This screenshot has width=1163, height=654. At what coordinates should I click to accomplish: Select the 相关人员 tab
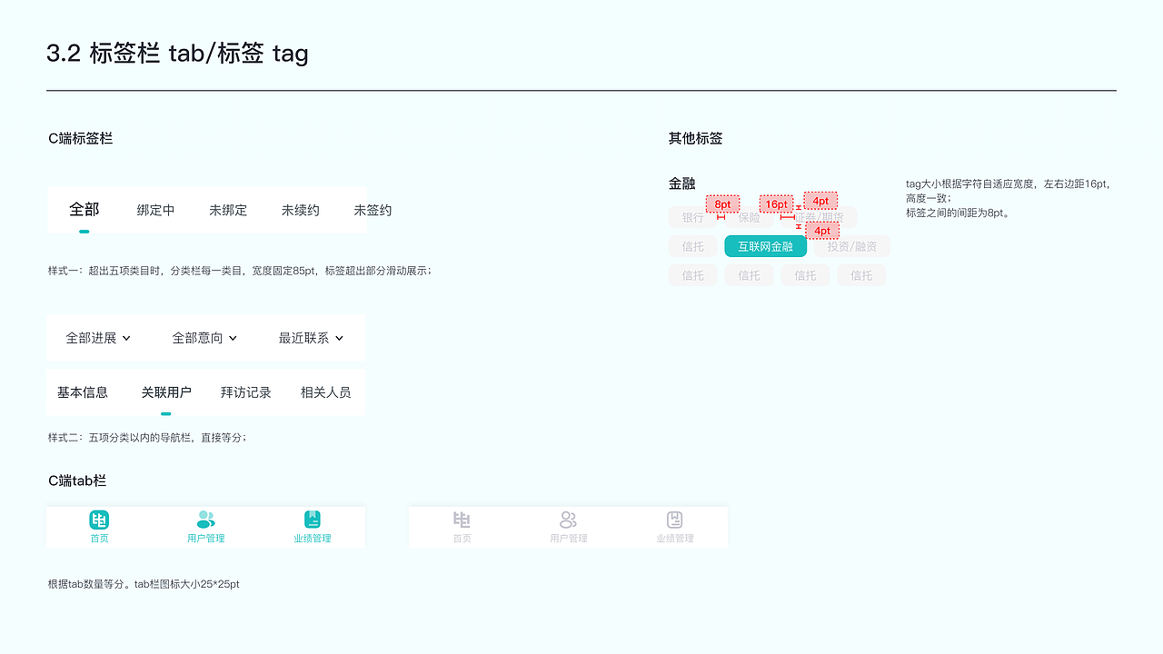[x=325, y=391]
